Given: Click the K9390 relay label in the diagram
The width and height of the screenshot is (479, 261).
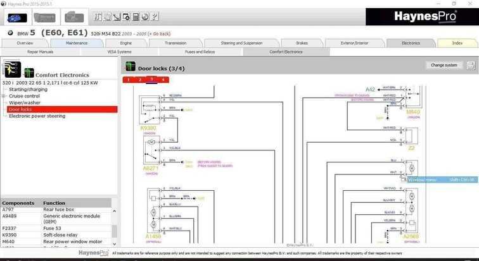Looking at the screenshot, I should (x=148, y=128).
